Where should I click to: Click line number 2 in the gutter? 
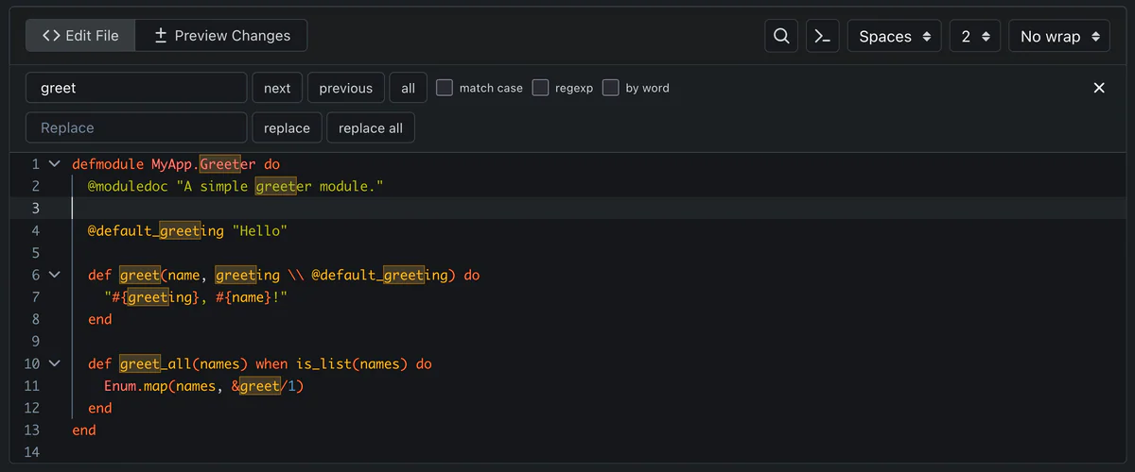[36, 186]
